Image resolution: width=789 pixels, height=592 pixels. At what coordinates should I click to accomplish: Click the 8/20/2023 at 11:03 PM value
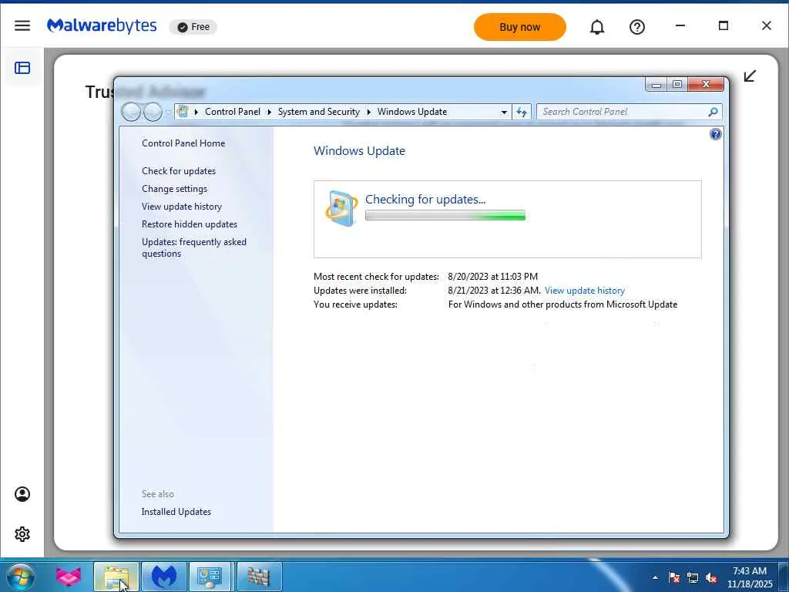coord(492,277)
